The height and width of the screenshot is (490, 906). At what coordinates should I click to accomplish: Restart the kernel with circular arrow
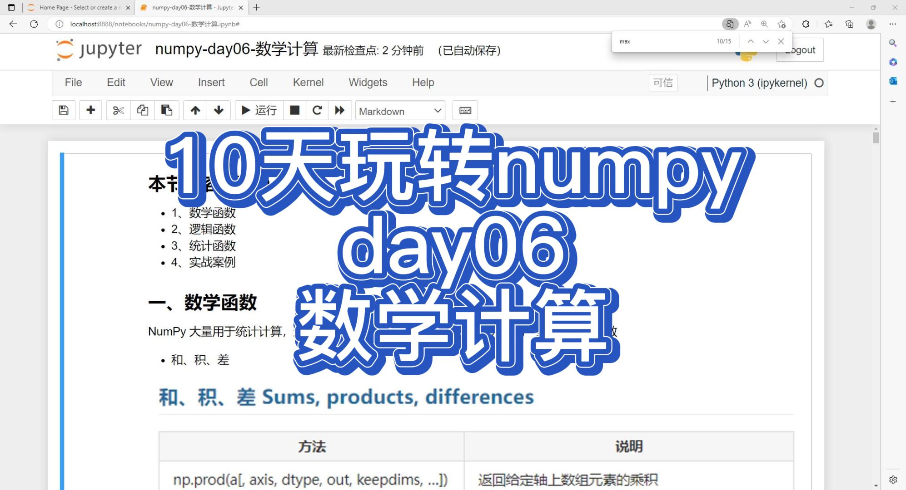(x=317, y=110)
